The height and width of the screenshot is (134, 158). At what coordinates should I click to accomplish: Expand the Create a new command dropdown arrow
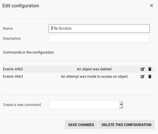click(x=121, y=105)
